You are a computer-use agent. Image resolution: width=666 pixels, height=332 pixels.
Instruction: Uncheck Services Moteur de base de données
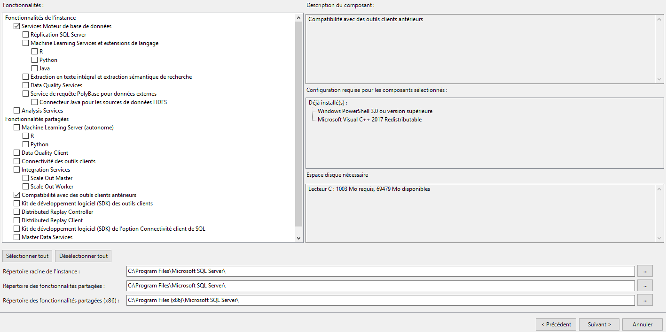point(17,26)
